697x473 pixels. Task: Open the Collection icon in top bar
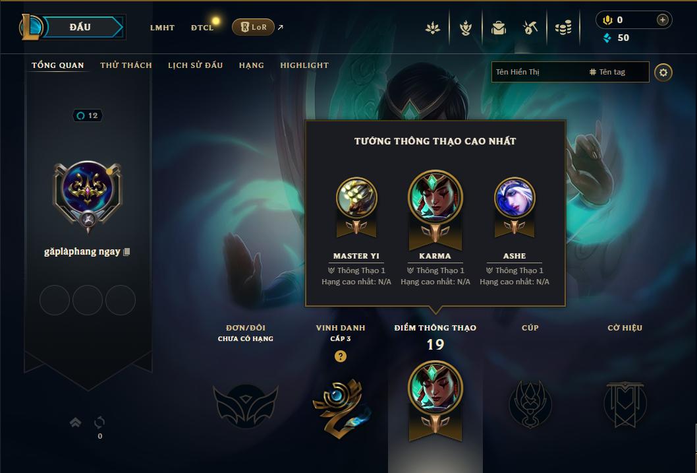pos(433,28)
